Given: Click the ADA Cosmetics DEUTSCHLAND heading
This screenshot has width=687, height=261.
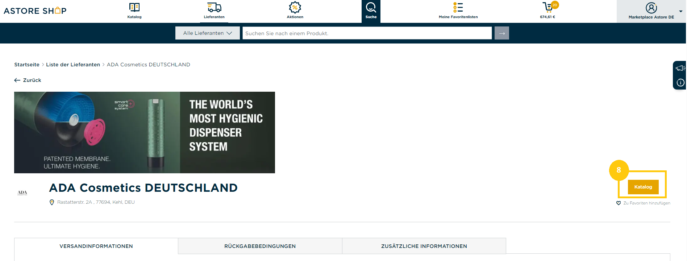Looking at the screenshot, I should tap(143, 188).
